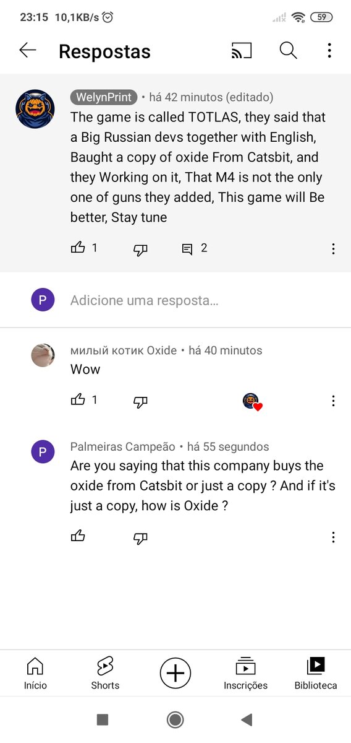Switch to the Shorts tab
This screenshot has width=351, height=743.
105,673
